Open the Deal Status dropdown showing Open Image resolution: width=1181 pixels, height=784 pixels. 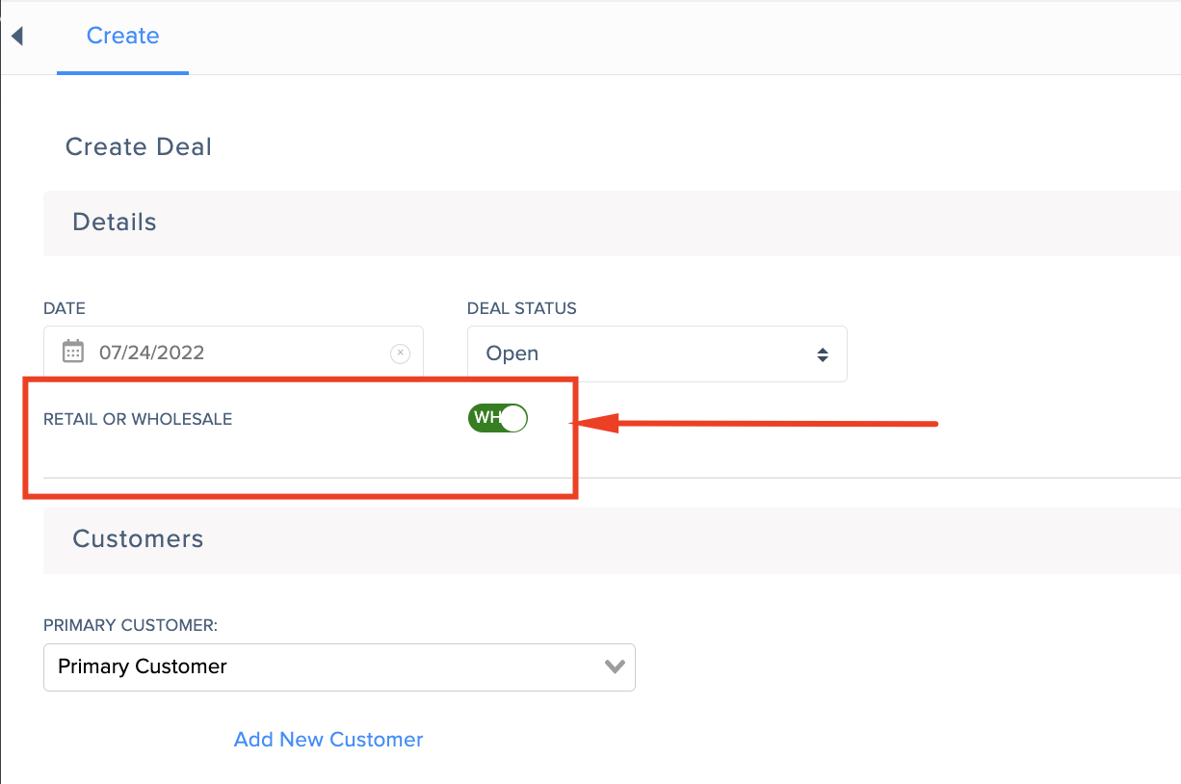pyautogui.click(x=657, y=353)
